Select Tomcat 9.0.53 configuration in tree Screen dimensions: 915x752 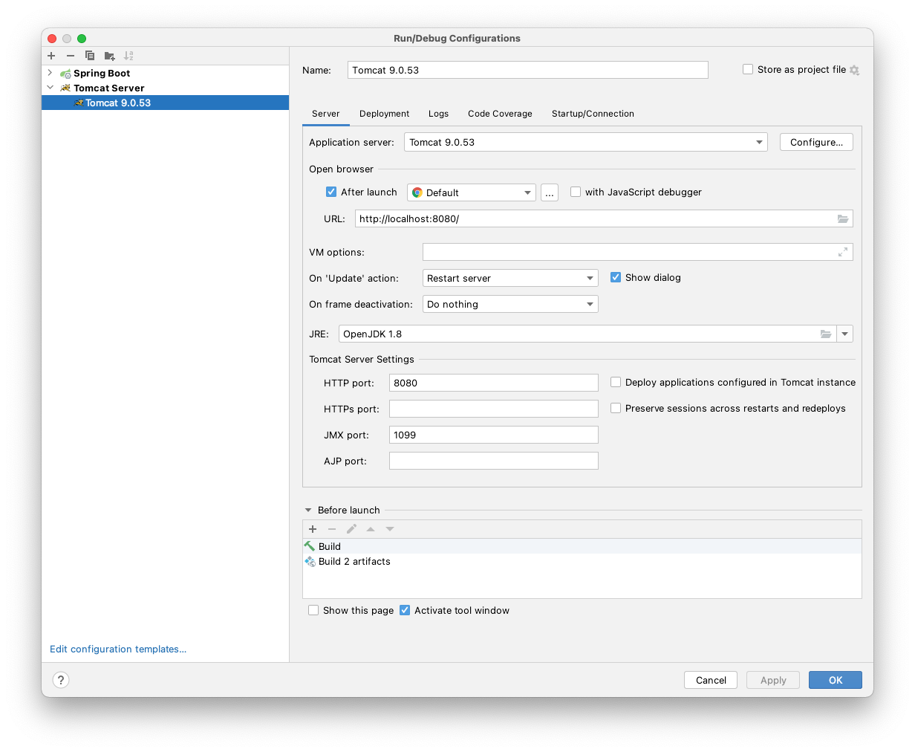[165, 103]
